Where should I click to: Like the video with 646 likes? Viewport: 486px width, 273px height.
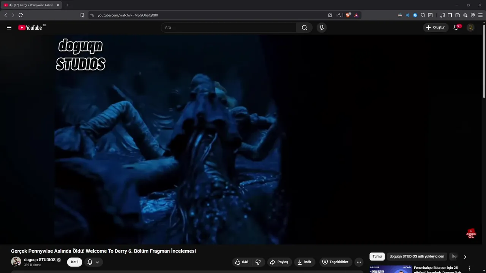click(241, 262)
